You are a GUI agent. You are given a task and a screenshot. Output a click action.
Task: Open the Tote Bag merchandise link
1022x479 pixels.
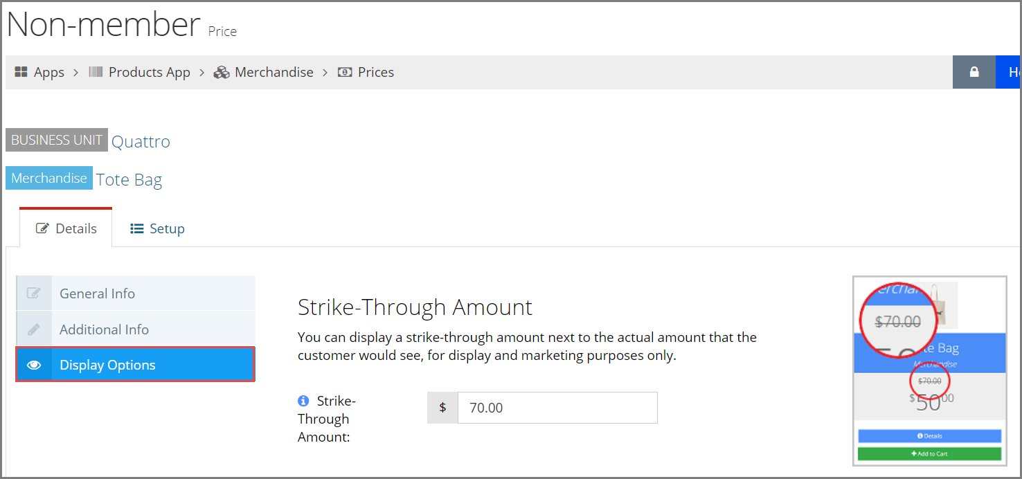129,180
